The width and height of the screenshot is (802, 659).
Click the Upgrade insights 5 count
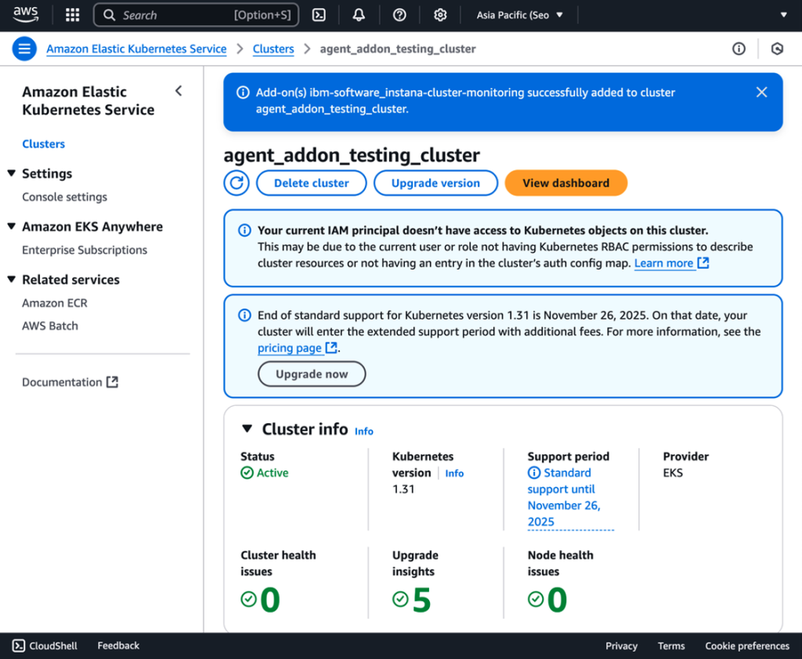tap(421, 599)
